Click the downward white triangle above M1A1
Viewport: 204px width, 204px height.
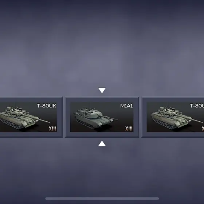(102, 90)
